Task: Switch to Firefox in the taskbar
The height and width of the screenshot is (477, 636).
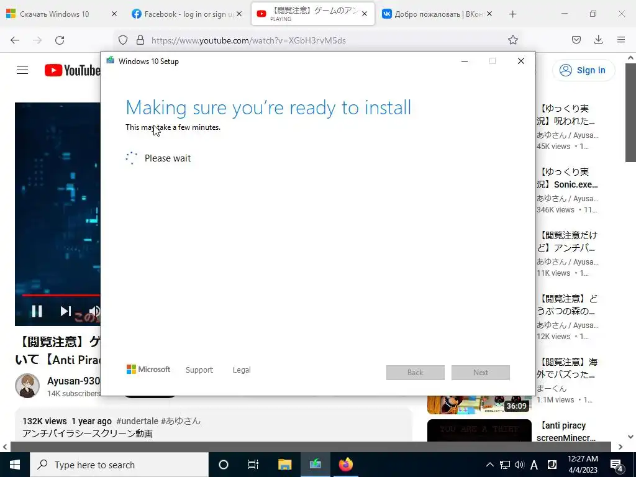Action: tap(345, 465)
